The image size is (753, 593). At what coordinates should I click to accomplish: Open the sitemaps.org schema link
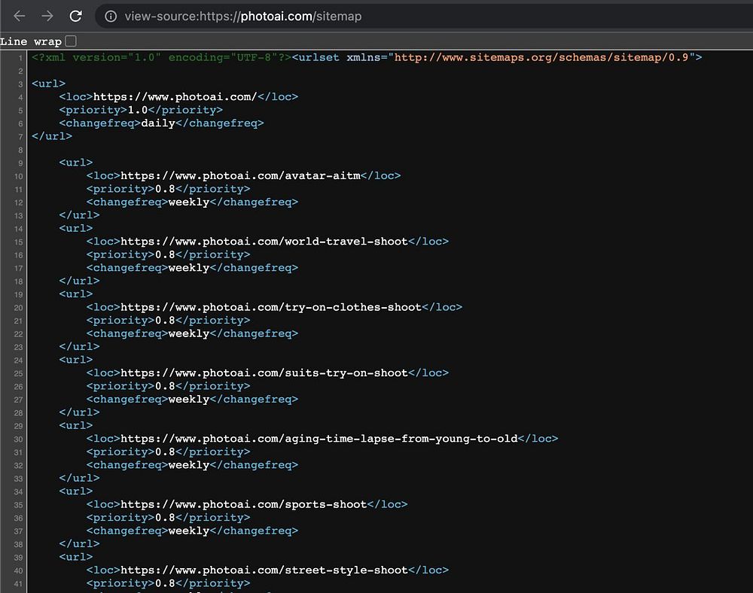point(541,58)
